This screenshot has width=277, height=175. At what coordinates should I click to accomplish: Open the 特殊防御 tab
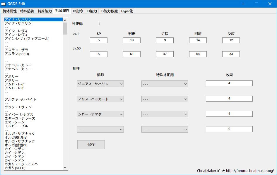27,11
